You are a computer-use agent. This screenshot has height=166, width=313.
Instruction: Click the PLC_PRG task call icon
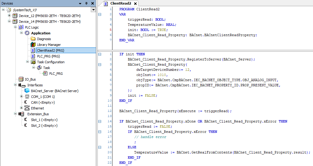(45, 73)
